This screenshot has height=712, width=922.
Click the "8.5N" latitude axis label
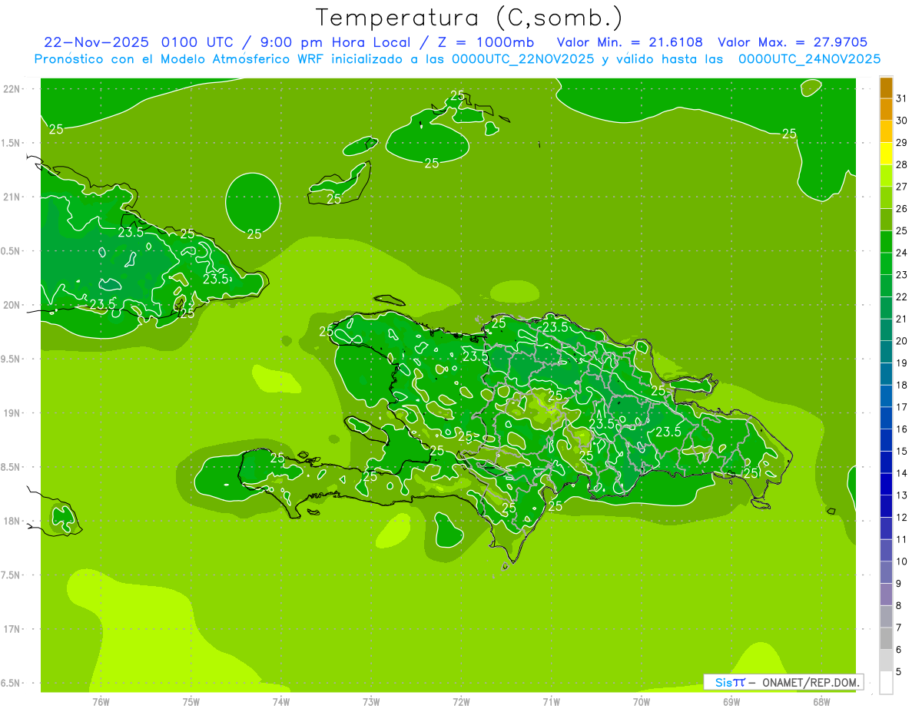click(12, 467)
